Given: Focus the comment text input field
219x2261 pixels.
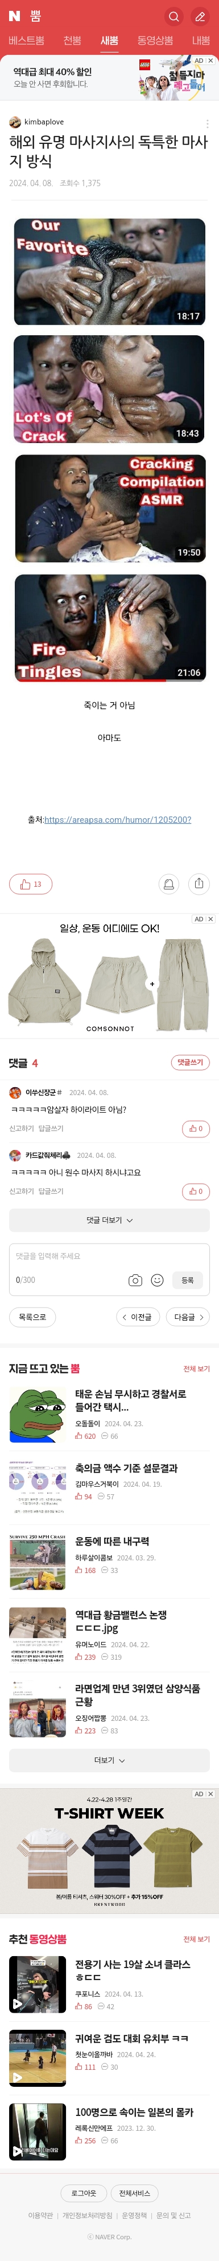Looking at the screenshot, I should [109, 1257].
